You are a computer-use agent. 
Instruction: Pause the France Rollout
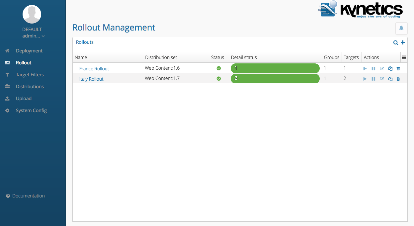373,69
